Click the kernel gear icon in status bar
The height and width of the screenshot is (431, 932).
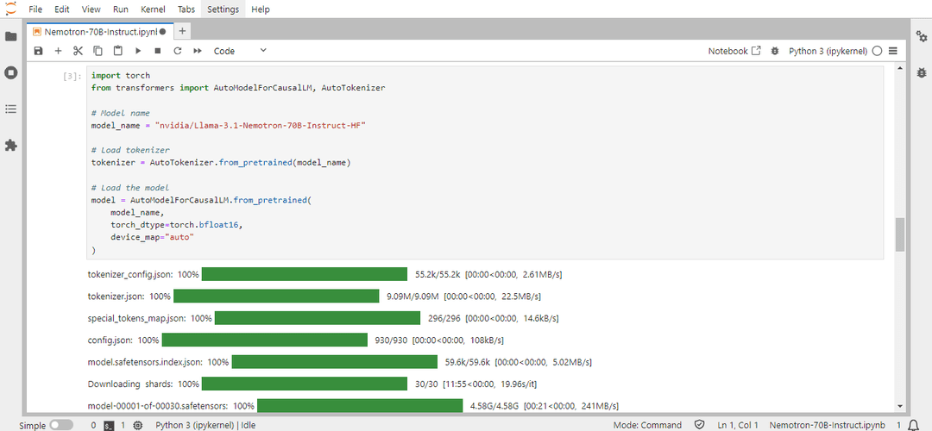(x=138, y=425)
